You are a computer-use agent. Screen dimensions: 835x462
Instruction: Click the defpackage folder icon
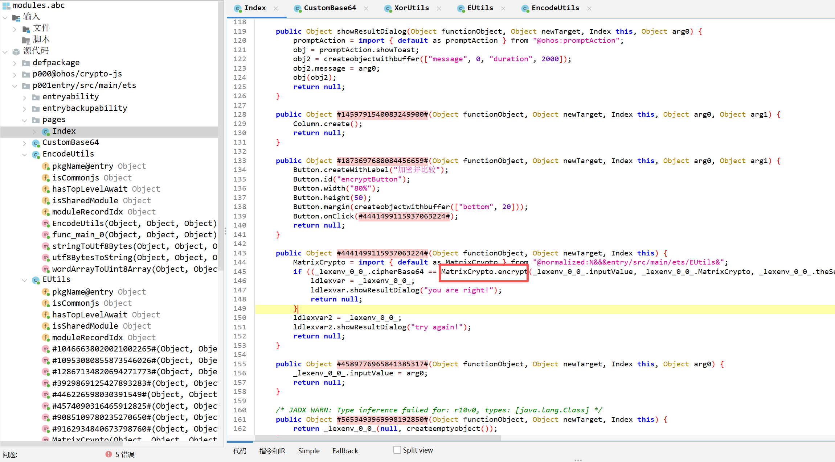pos(26,63)
